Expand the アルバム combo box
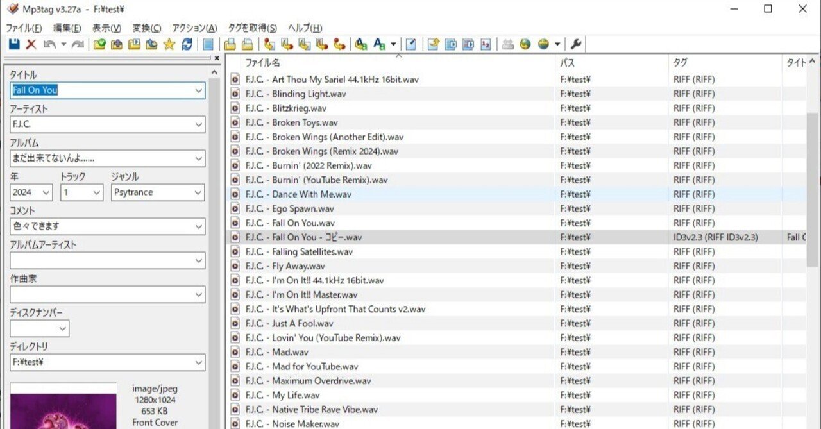This screenshot has width=821, height=429. (198, 158)
